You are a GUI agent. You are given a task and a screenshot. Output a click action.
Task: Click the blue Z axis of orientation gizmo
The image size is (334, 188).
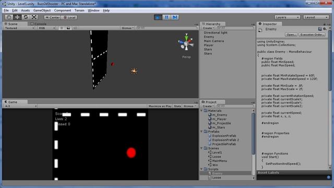181,42
